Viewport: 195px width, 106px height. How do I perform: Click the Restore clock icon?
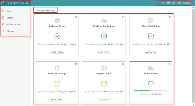(x=3, y=18)
